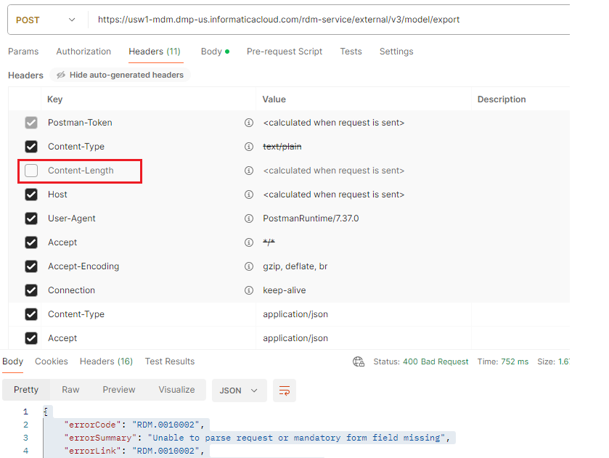Select the Visualize response view
Viewport: 609px width, 458px height.
point(176,390)
